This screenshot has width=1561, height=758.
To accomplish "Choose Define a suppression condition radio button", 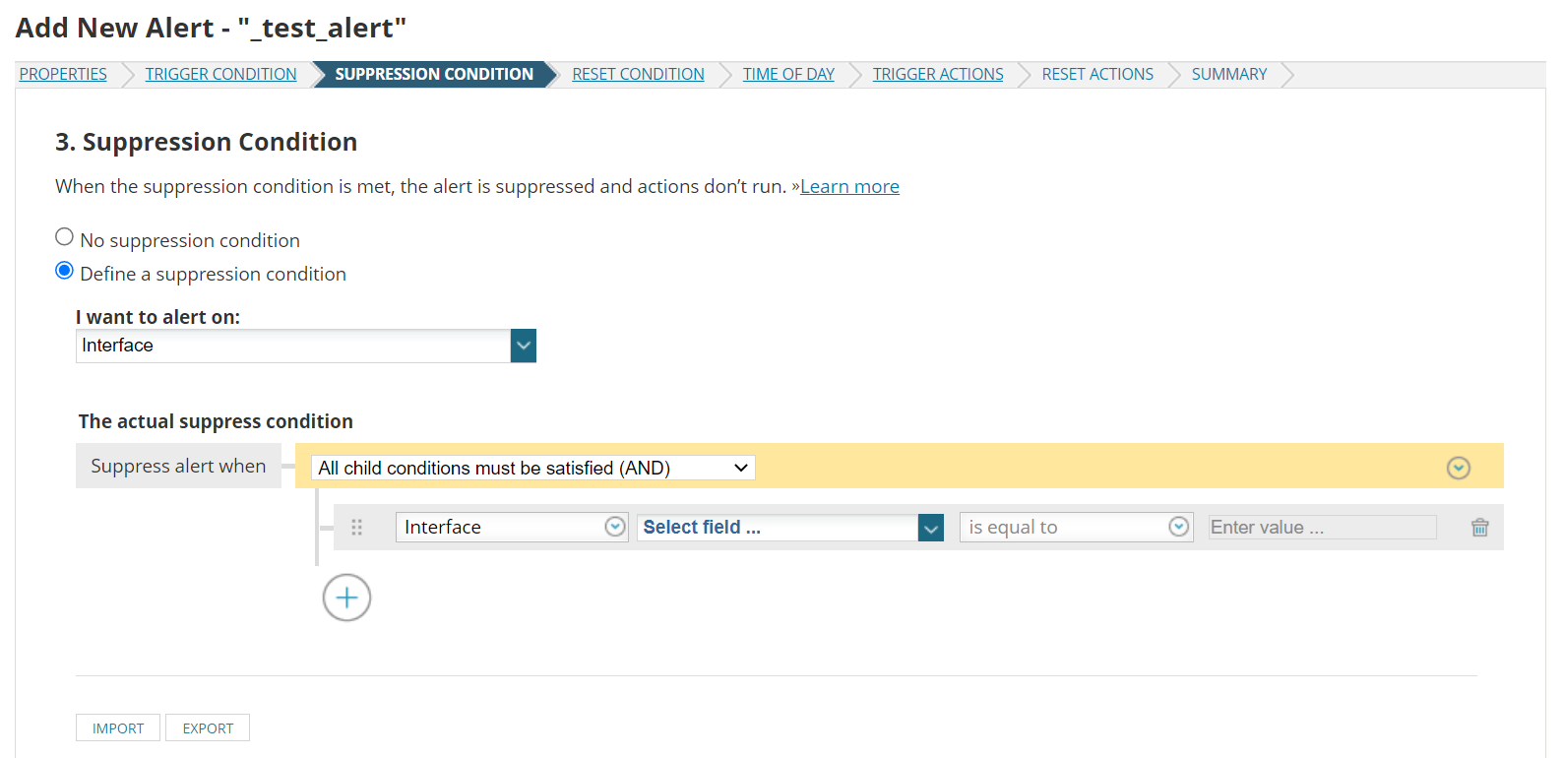I will click(x=65, y=271).
